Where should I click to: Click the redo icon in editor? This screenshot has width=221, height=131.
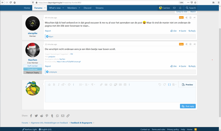click(164, 85)
